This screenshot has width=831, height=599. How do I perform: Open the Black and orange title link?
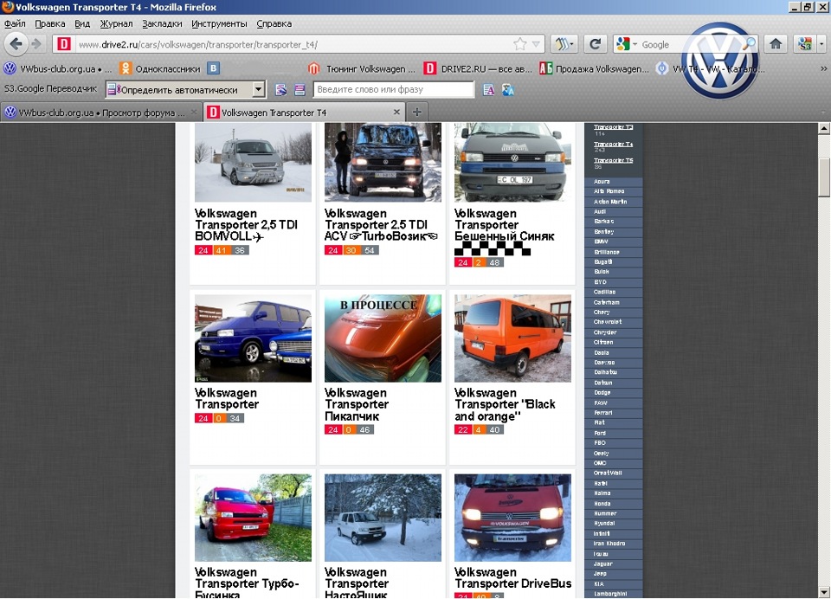(505, 404)
